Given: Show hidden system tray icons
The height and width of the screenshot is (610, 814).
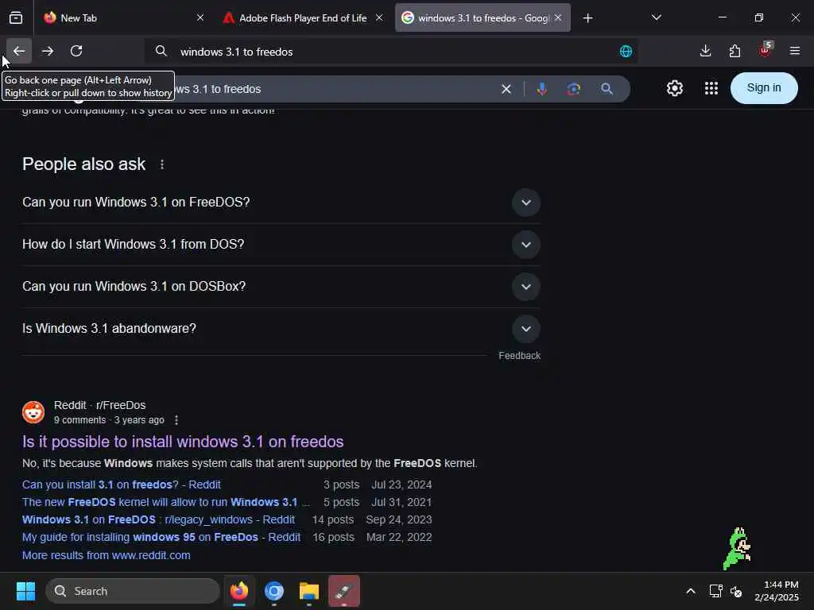Looking at the screenshot, I should point(691,591).
